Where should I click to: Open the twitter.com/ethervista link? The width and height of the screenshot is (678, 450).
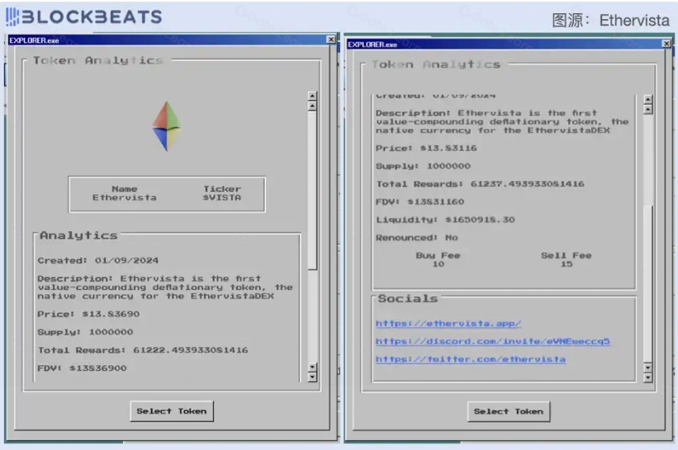point(471,359)
